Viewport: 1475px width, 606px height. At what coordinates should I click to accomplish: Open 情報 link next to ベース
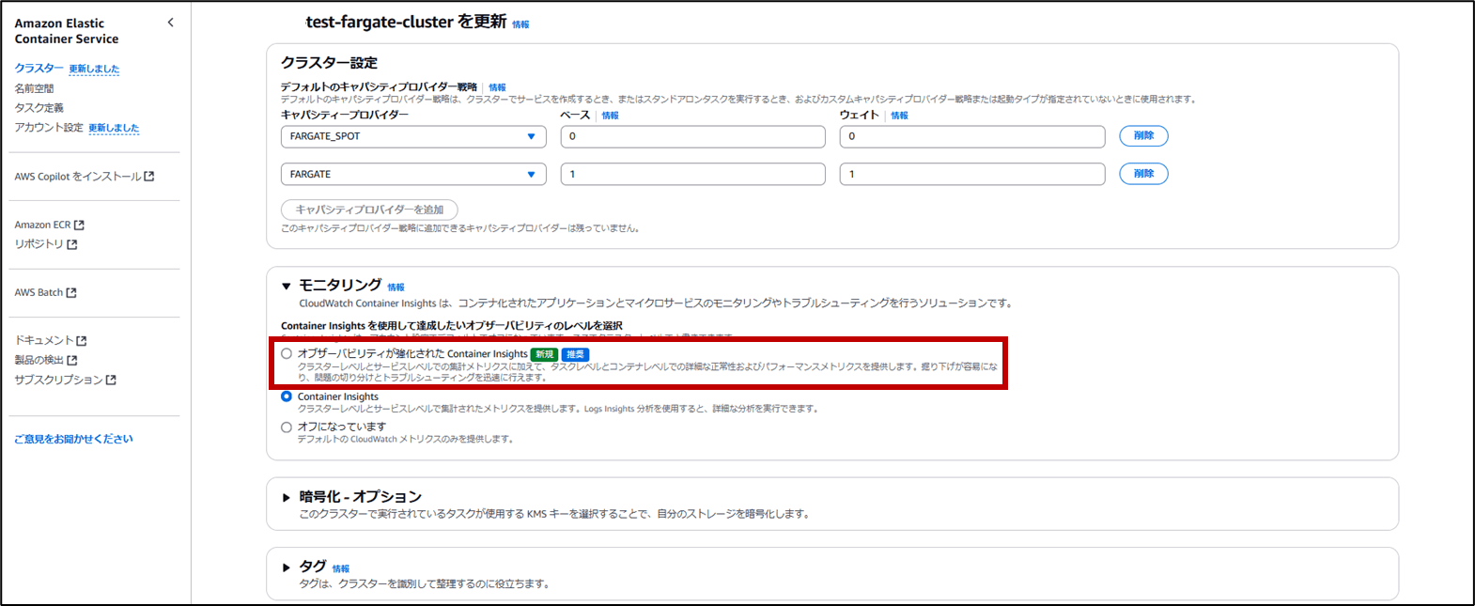[x=610, y=116]
